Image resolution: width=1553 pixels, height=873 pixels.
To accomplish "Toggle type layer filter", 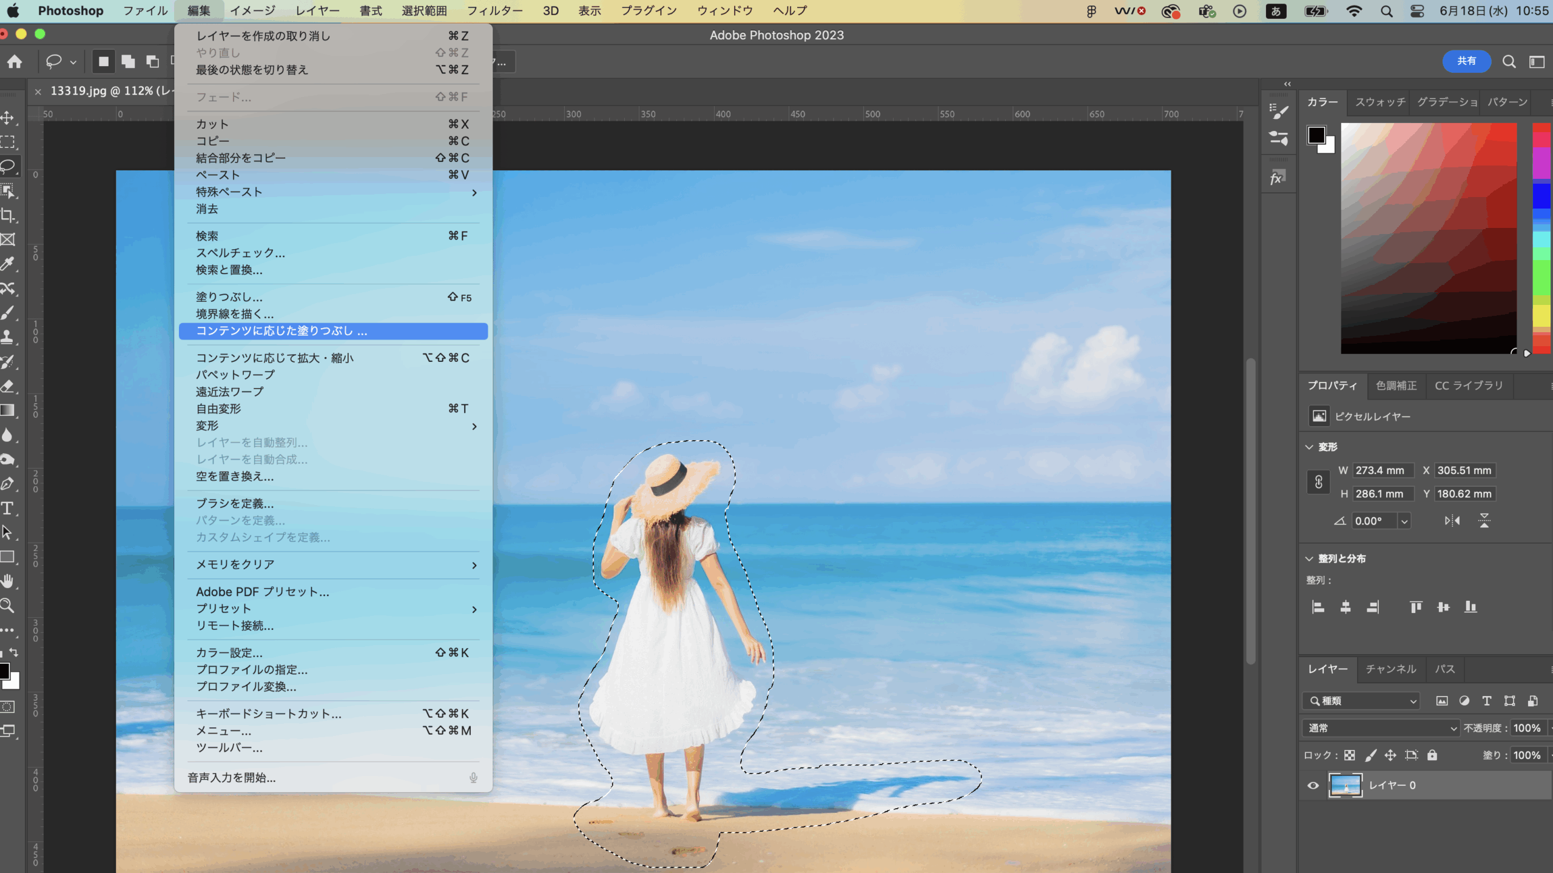I will (x=1487, y=701).
